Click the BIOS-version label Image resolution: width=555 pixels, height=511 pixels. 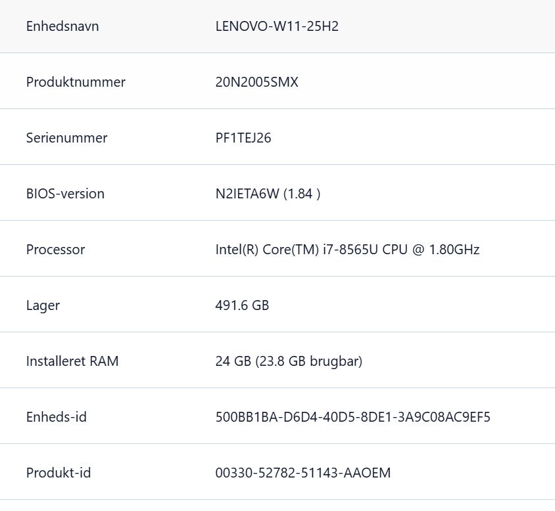click(x=65, y=194)
